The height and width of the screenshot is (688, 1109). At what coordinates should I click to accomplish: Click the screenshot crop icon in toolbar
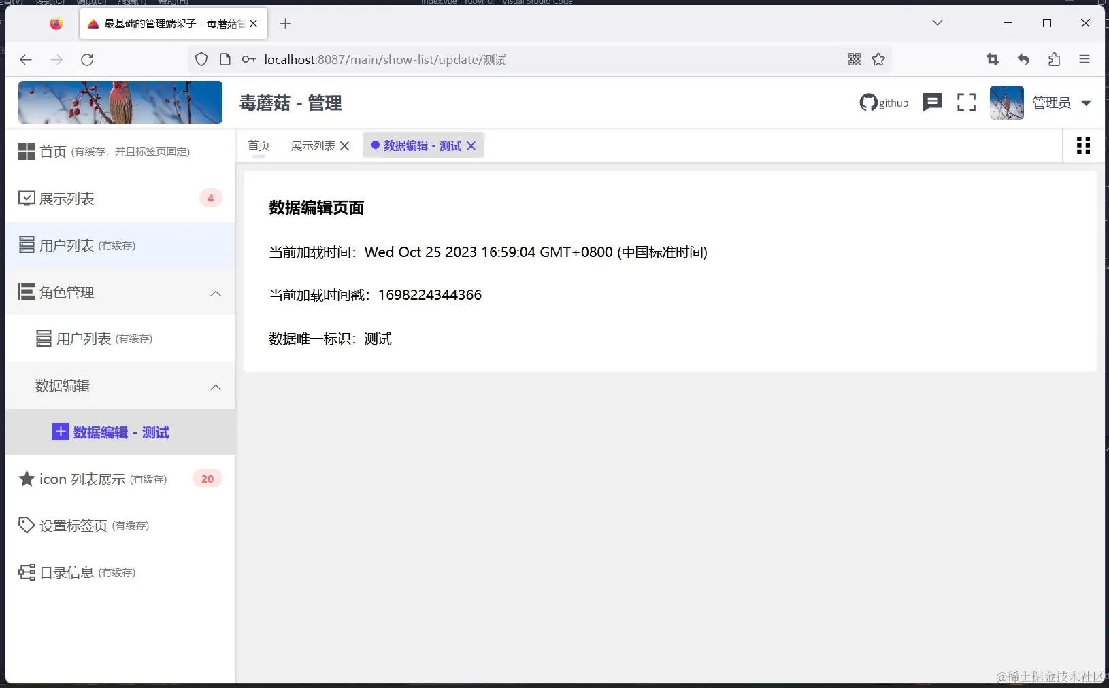pos(993,60)
